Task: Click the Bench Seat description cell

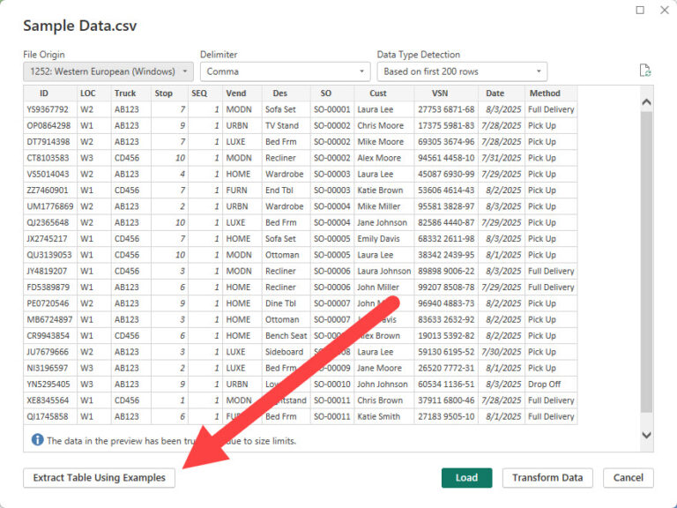Action: [x=286, y=336]
